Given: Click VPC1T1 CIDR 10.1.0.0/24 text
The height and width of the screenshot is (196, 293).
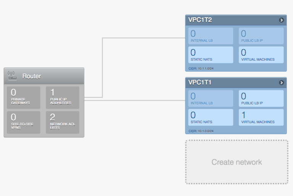Looking at the screenshot, I should pos(201,131).
